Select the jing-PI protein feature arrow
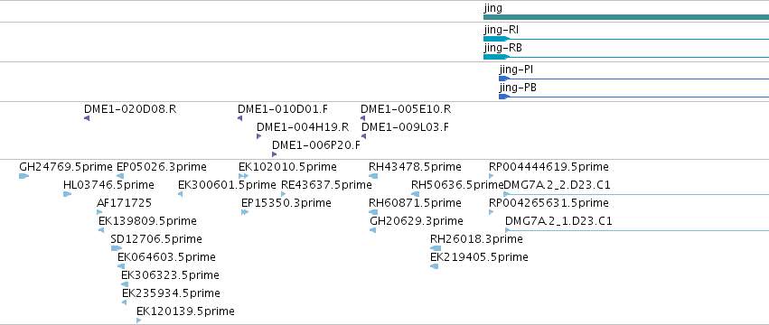The width and height of the screenshot is (769, 325). click(504, 79)
